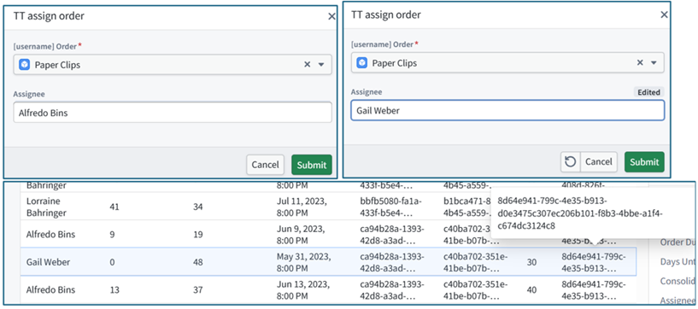Click 8d64e941-799c ID in Gail Weber row
The width and height of the screenshot is (698, 309).
595,262
